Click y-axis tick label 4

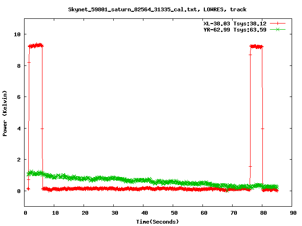19,129
